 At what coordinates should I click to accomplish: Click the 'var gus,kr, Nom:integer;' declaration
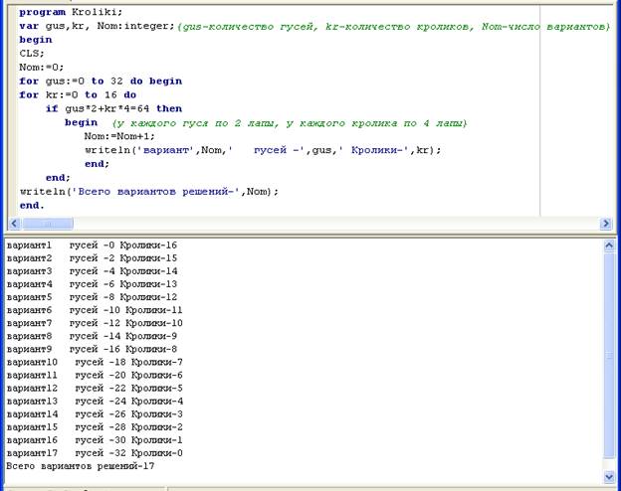[x=98, y=26]
